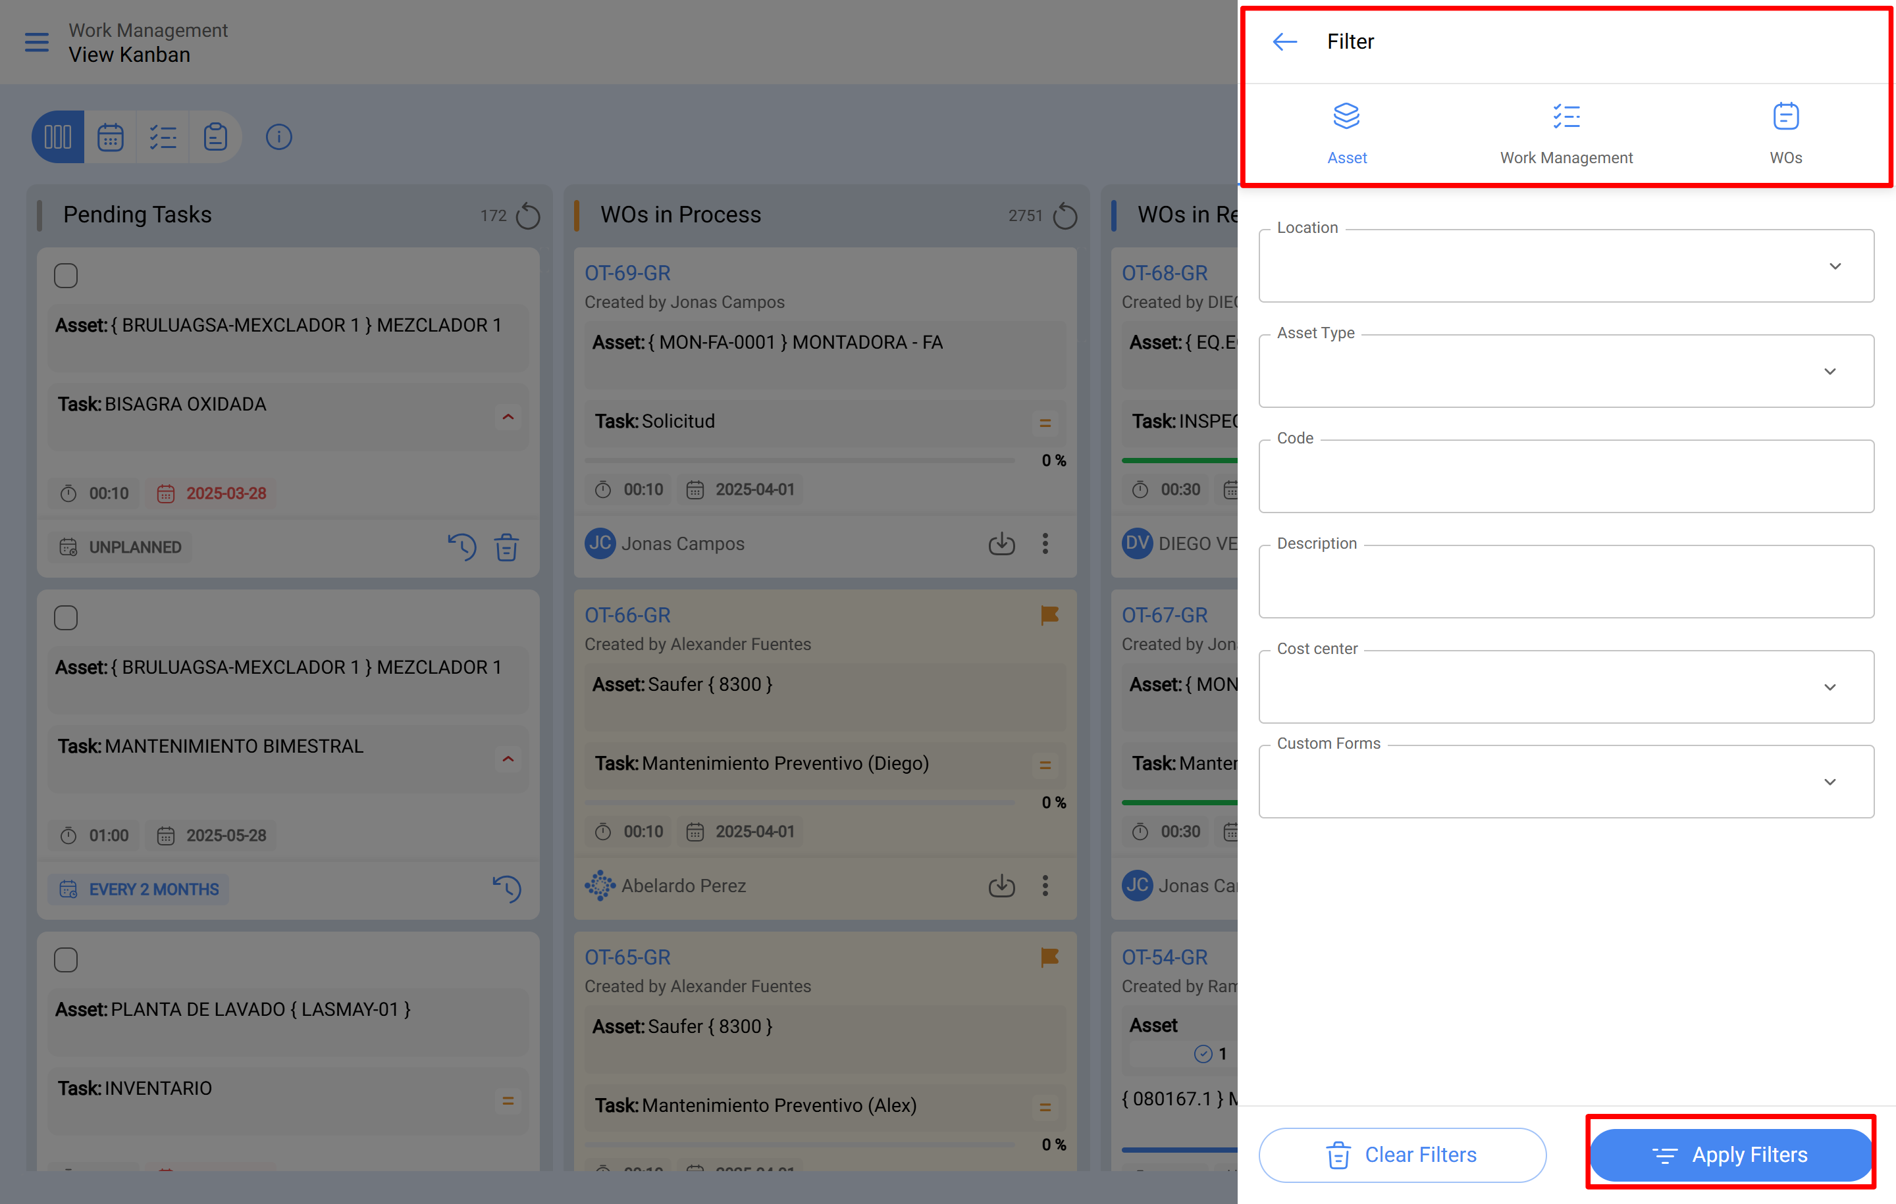Click the info icon in the toolbar

(x=278, y=136)
